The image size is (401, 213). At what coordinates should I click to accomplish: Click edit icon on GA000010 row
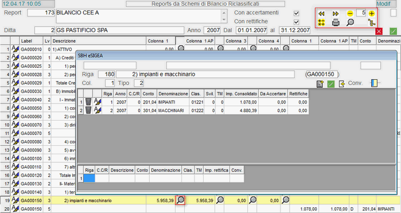coord(15,49)
